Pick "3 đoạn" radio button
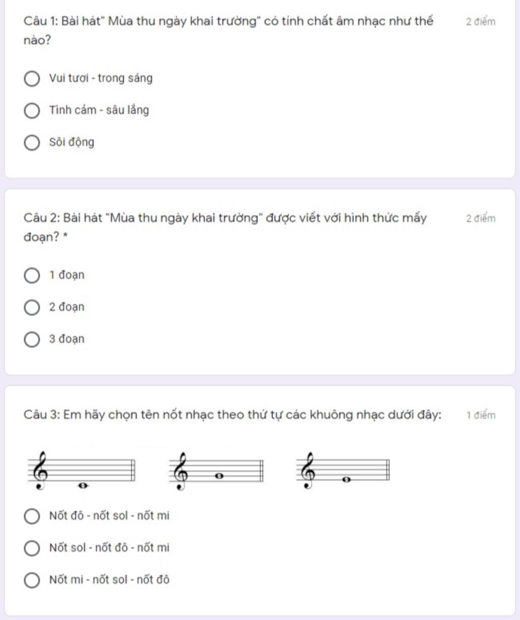Image resolution: width=520 pixels, height=620 pixels. click(x=31, y=340)
